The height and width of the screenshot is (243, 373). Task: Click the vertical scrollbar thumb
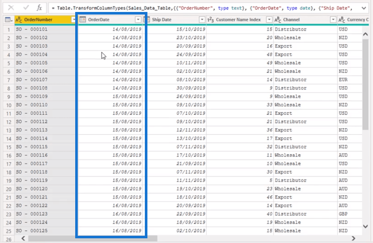pos(365,85)
